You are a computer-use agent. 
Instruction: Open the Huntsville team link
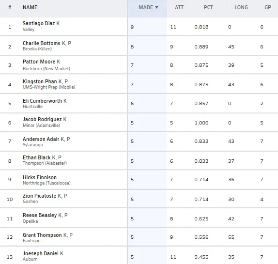coord(32,107)
